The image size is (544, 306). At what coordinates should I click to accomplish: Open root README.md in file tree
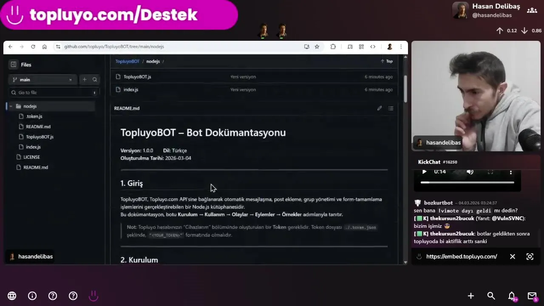[x=36, y=167]
